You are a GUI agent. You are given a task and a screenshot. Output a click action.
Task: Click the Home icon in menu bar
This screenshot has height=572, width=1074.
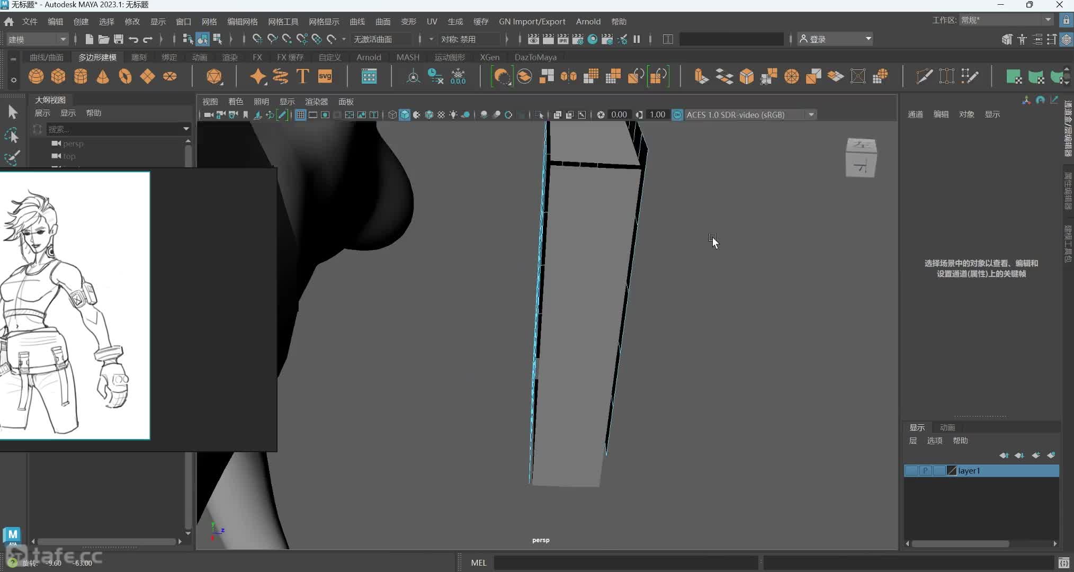tap(9, 22)
